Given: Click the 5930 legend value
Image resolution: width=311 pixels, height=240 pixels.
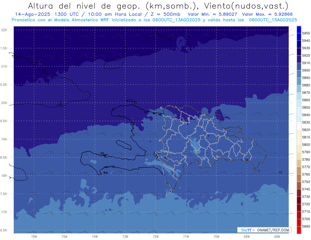Looking at the screenshot, I should click(306, 48).
